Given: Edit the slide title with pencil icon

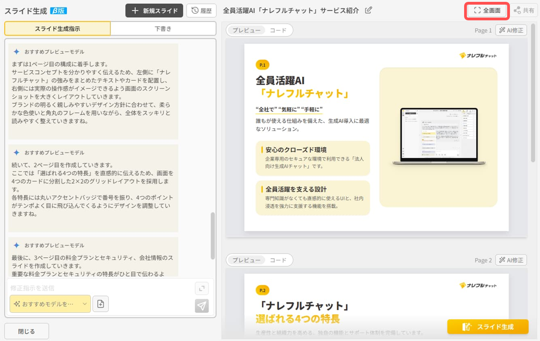Looking at the screenshot, I should pyautogui.click(x=368, y=10).
